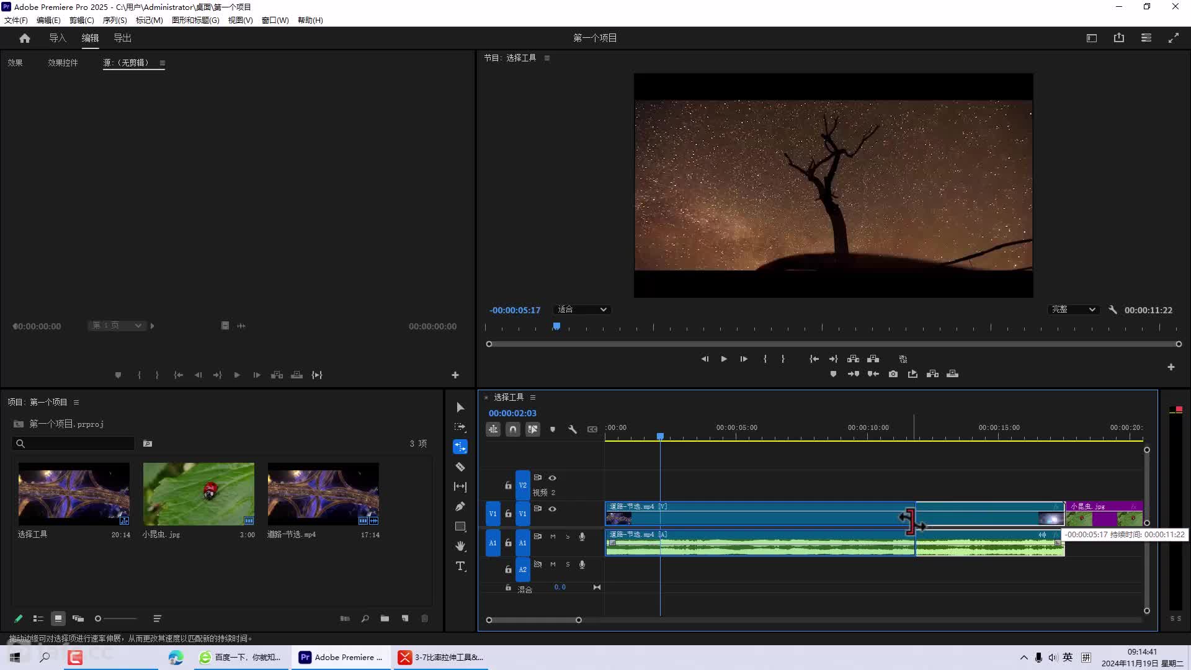
Task: Open sort icons menu in project panel
Action: tap(158, 619)
